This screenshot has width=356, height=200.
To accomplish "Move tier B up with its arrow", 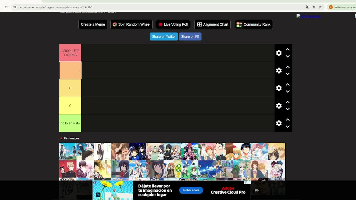I will click(288, 85).
